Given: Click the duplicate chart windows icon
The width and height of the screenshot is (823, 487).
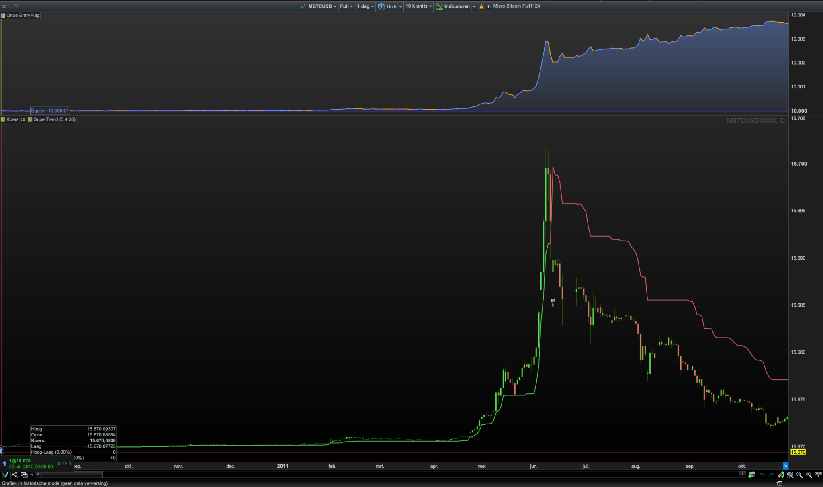Looking at the screenshot, I should [x=24, y=475].
